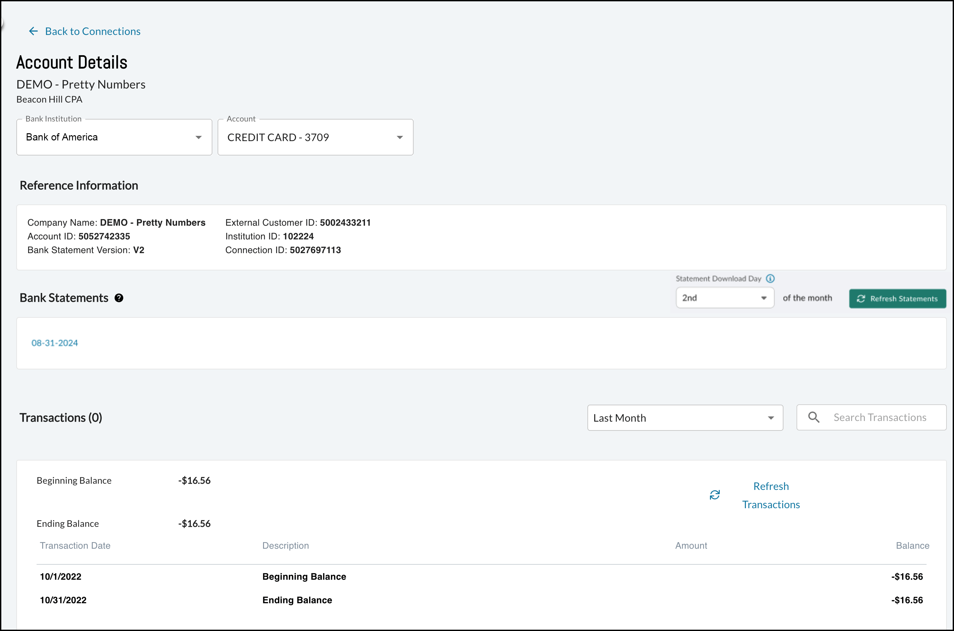Image resolution: width=954 pixels, height=631 pixels.
Task: Click the Statement Download Day info icon
Action: pos(770,279)
